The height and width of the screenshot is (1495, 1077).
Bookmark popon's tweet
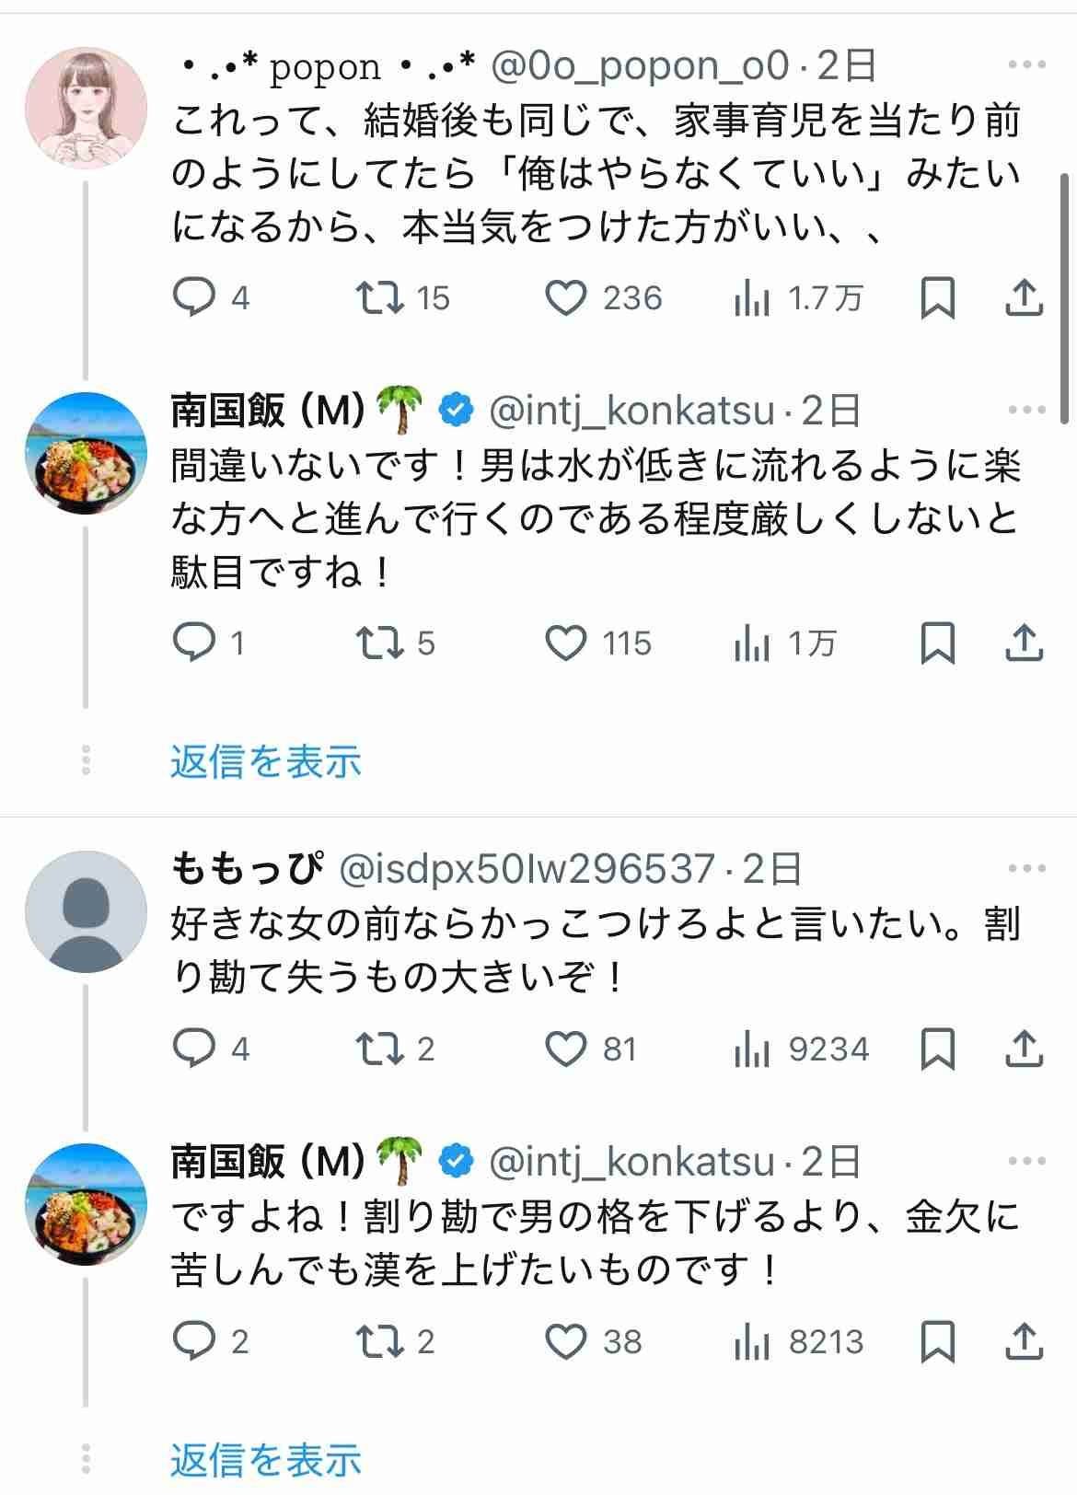click(x=937, y=298)
